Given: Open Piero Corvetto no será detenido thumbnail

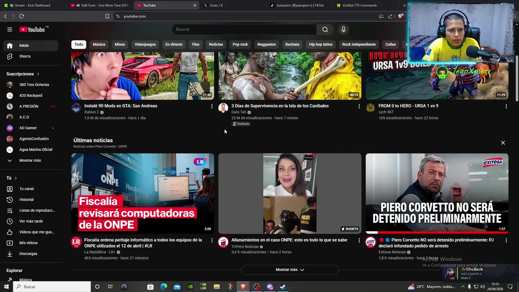Looking at the screenshot, I should point(437,193).
